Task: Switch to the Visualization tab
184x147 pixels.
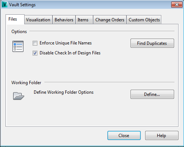Action: (x=38, y=20)
